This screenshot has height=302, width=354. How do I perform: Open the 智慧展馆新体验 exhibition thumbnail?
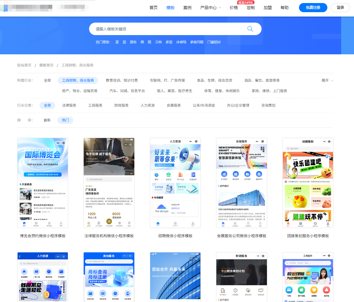(242, 183)
